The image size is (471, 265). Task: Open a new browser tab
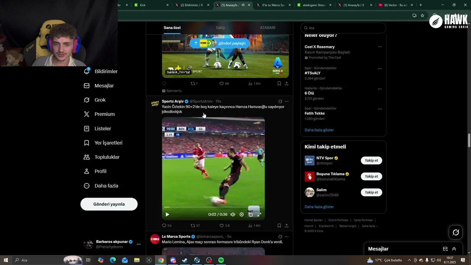pyautogui.click(x=421, y=5)
